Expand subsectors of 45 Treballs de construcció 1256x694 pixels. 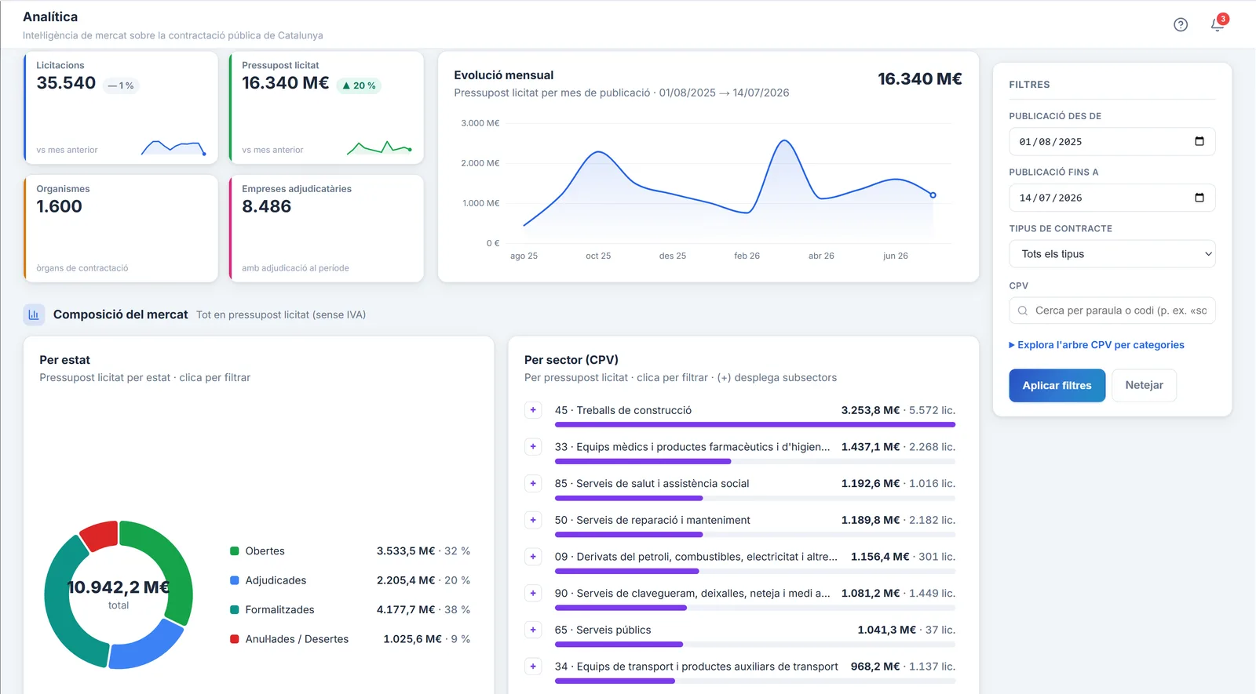point(533,410)
